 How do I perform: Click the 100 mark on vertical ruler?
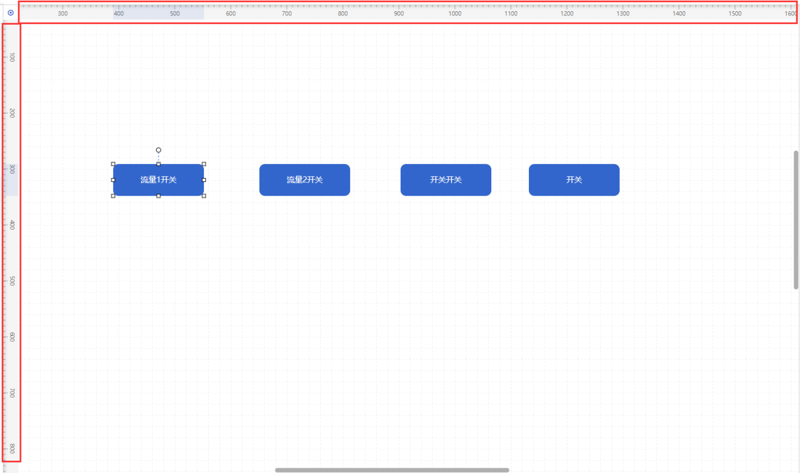(x=12, y=57)
